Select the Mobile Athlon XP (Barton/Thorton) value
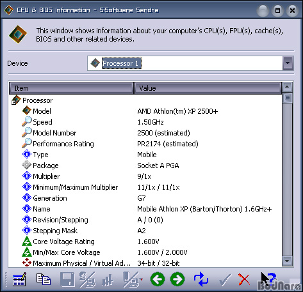 [204, 209]
